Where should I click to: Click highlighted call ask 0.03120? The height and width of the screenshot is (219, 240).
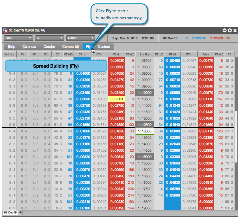point(116,99)
